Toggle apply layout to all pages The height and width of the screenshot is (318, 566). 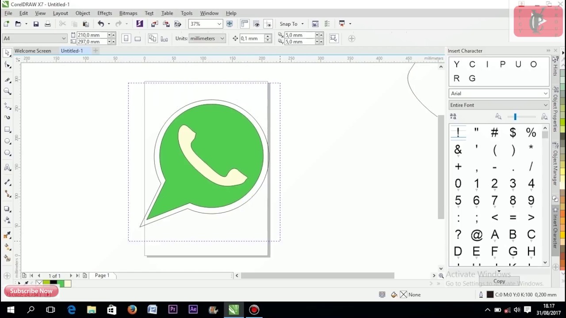click(x=153, y=38)
